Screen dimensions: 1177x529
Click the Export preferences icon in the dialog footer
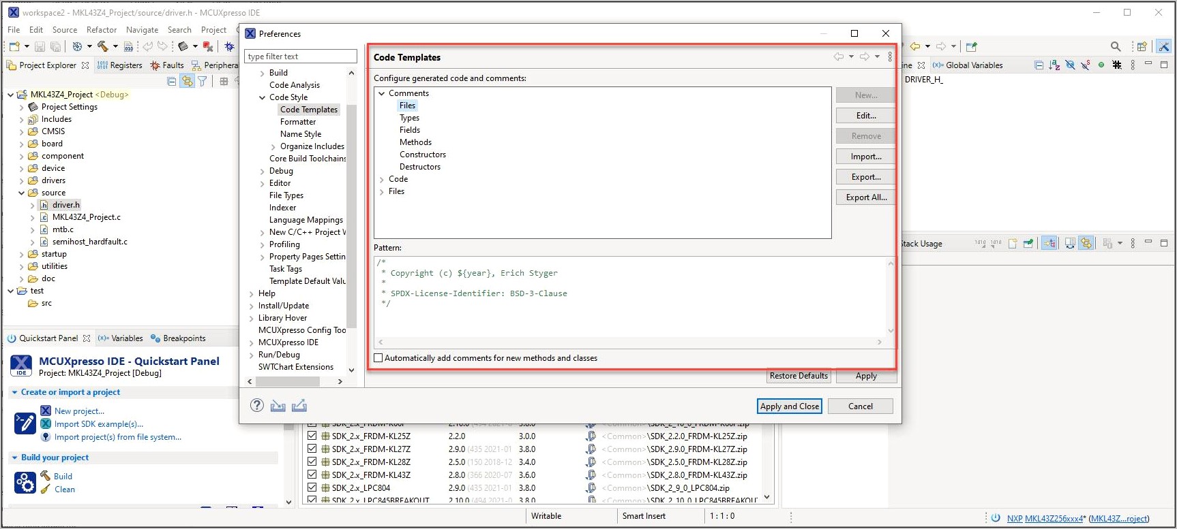pos(299,406)
